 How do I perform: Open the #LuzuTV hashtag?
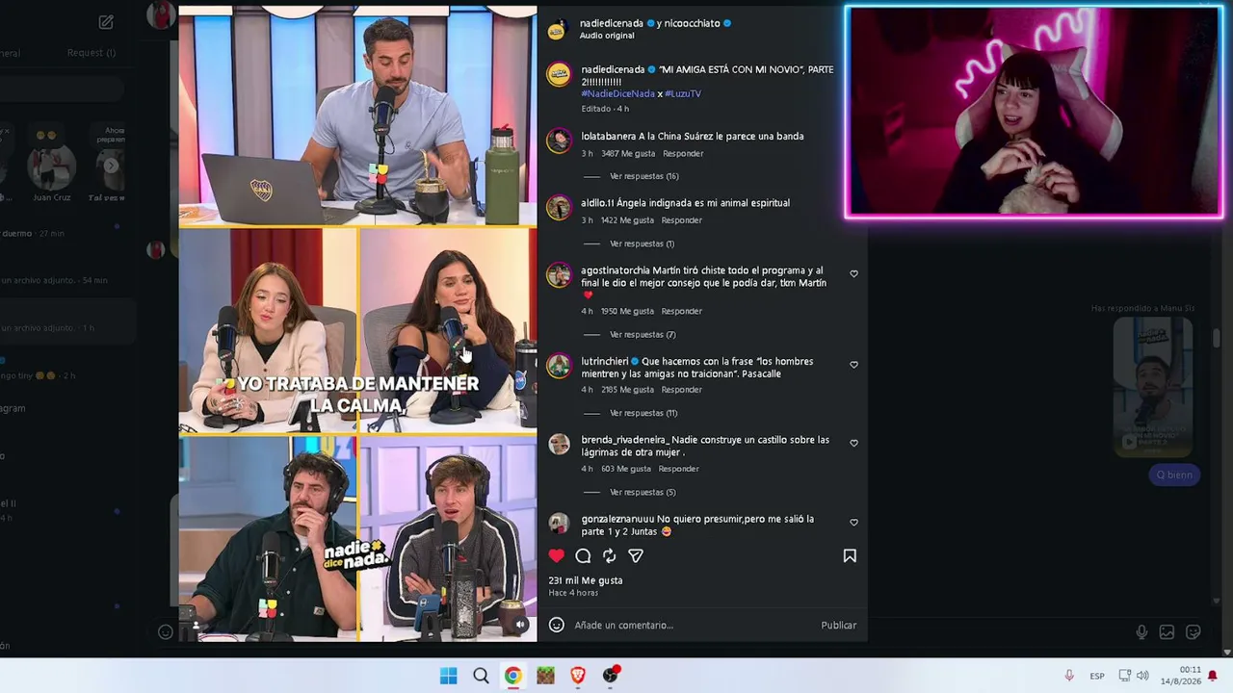coord(683,93)
